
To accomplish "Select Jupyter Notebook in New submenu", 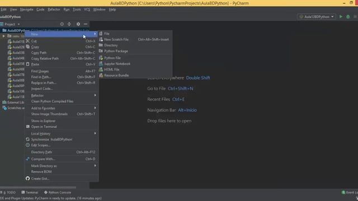I will coord(135,64).
